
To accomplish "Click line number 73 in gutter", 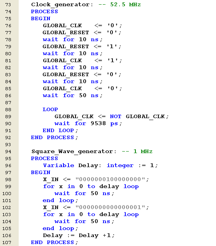I will (8, 5).
